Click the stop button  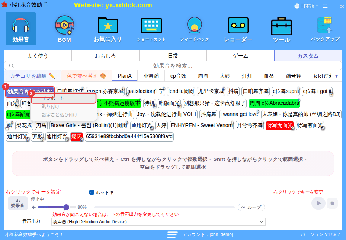pyautogui.click(x=332, y=203)
